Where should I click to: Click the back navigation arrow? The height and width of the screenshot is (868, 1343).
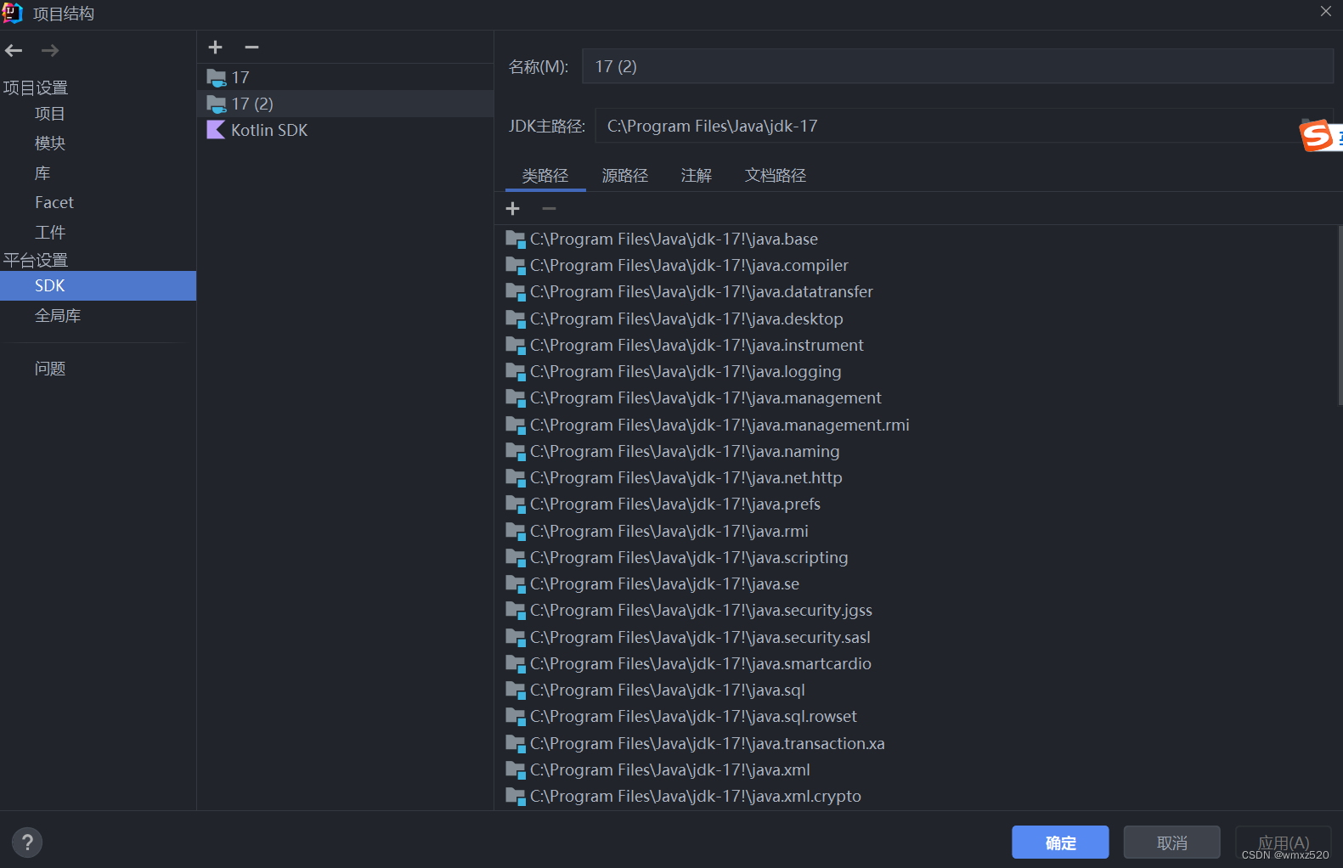[x=14, y=51]
